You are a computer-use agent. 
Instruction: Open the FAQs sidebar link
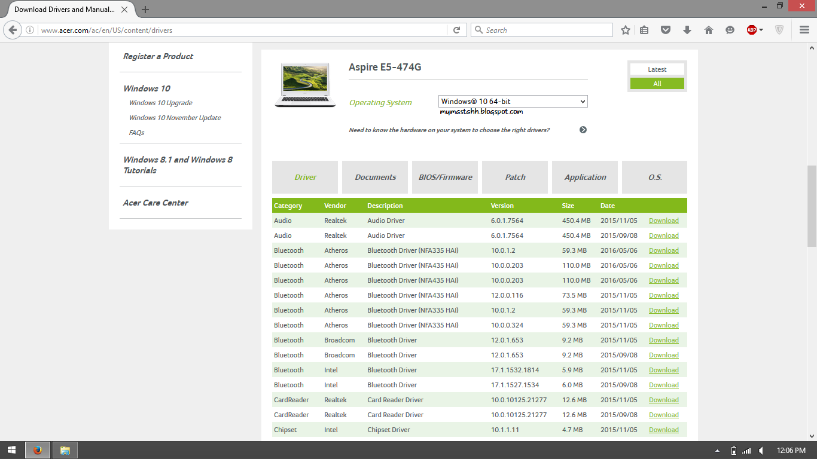pos(136,133)
